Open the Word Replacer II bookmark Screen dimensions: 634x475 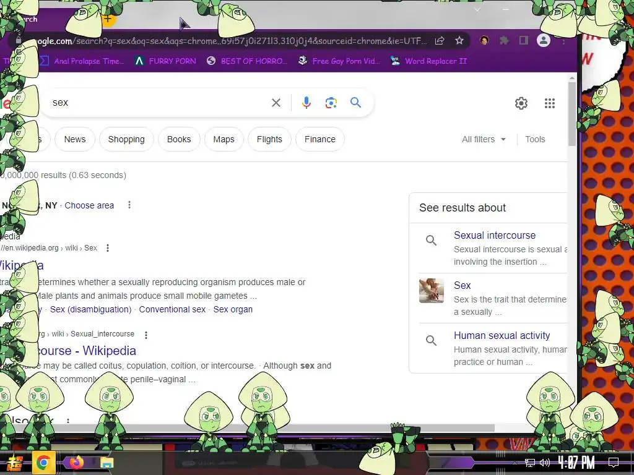[429, 61]
